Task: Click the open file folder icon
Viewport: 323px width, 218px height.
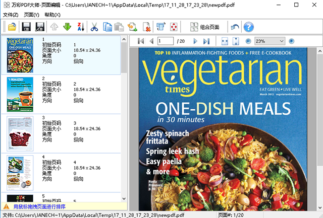Action: (11, 27)
